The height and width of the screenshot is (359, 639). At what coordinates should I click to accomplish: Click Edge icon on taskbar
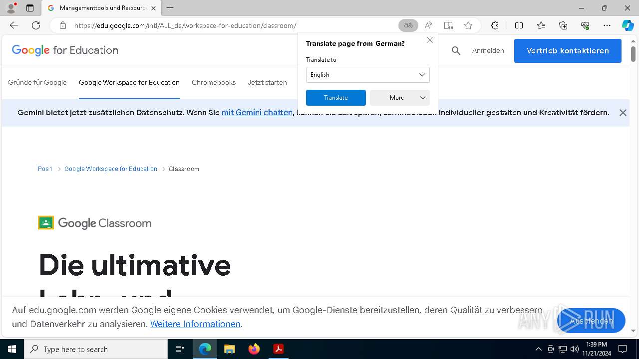click(205, 349)
